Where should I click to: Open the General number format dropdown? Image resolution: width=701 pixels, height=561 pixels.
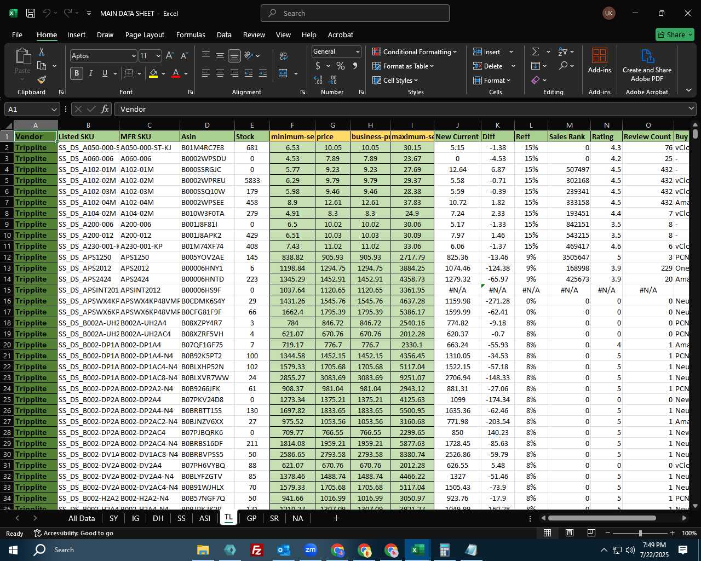(x=358, y=51)
